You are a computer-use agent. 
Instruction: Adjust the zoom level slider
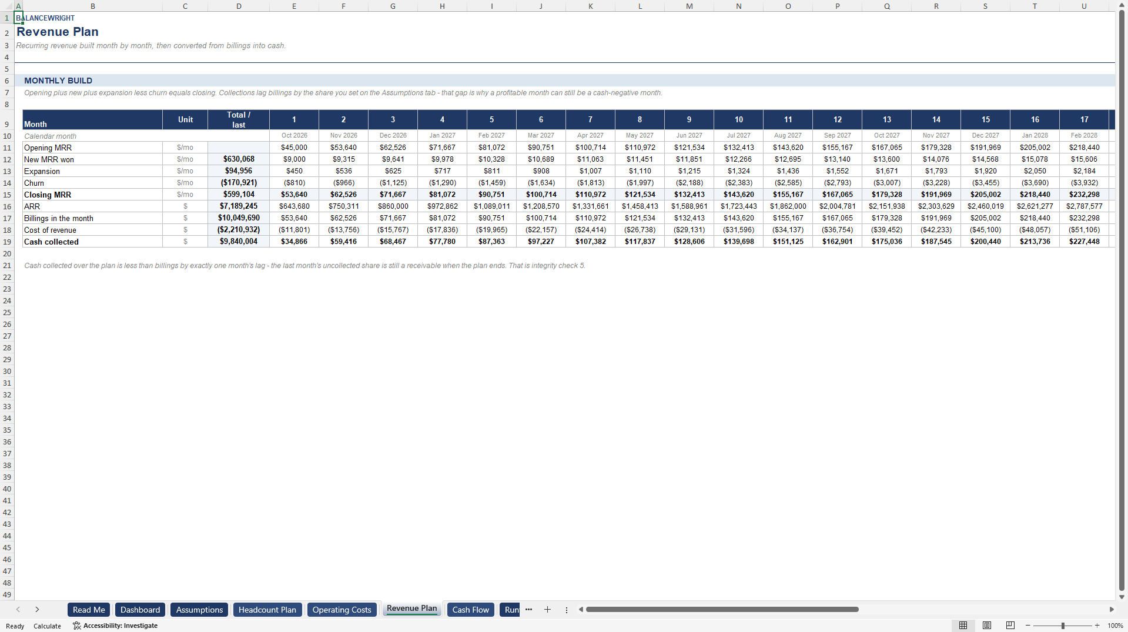pos(1063,626)
